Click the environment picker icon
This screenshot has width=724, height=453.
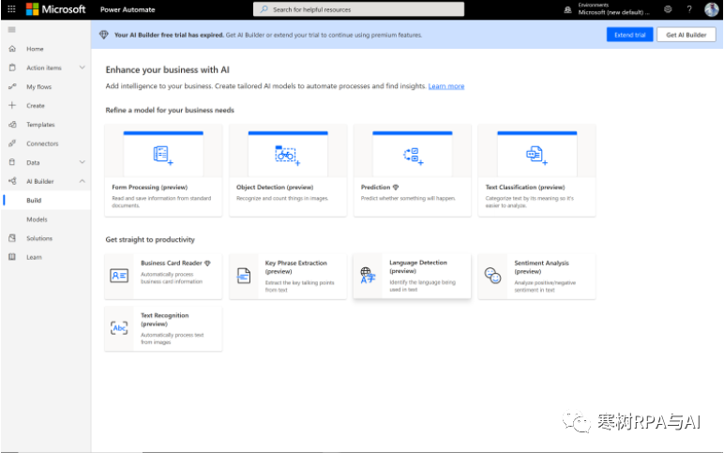tap(568, 9)
